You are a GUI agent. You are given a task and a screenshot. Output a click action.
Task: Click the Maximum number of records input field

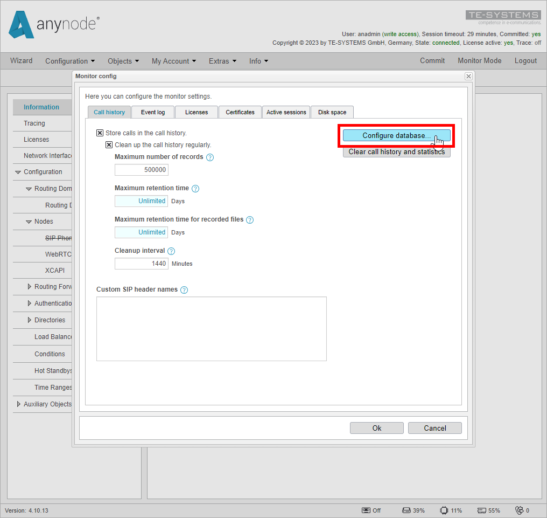point(141,169)
